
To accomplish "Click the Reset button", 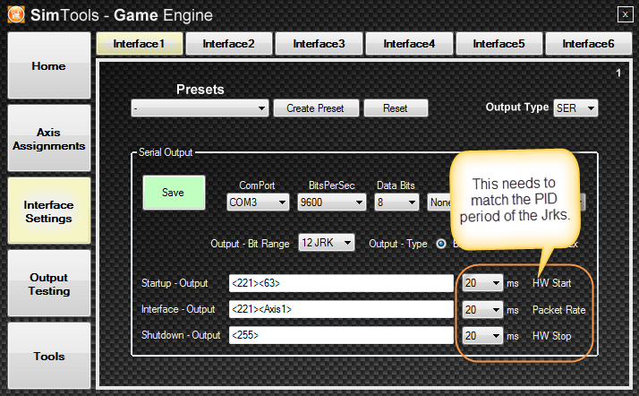I will (x=395, y=108).
